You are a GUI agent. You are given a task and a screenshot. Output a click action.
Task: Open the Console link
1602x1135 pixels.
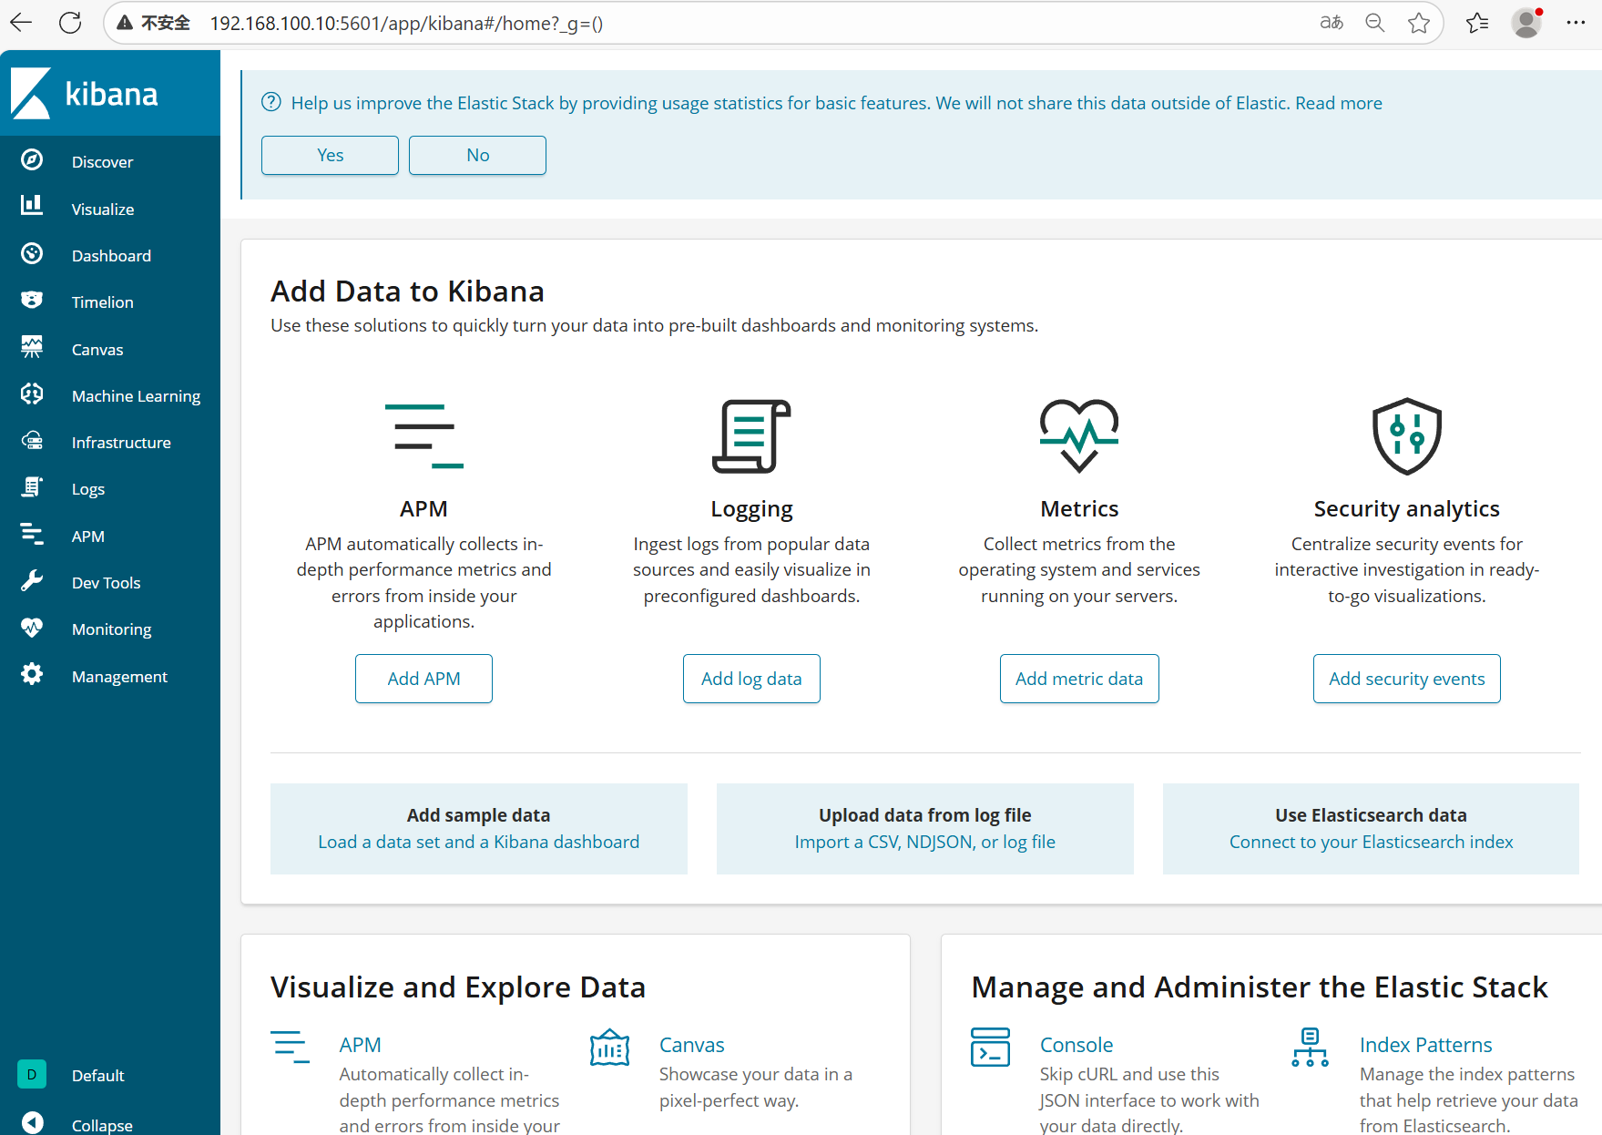[x=1076, y=1045]
